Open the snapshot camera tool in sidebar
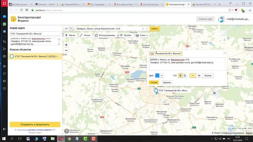 pyautogui.click(x=4, y=56)
